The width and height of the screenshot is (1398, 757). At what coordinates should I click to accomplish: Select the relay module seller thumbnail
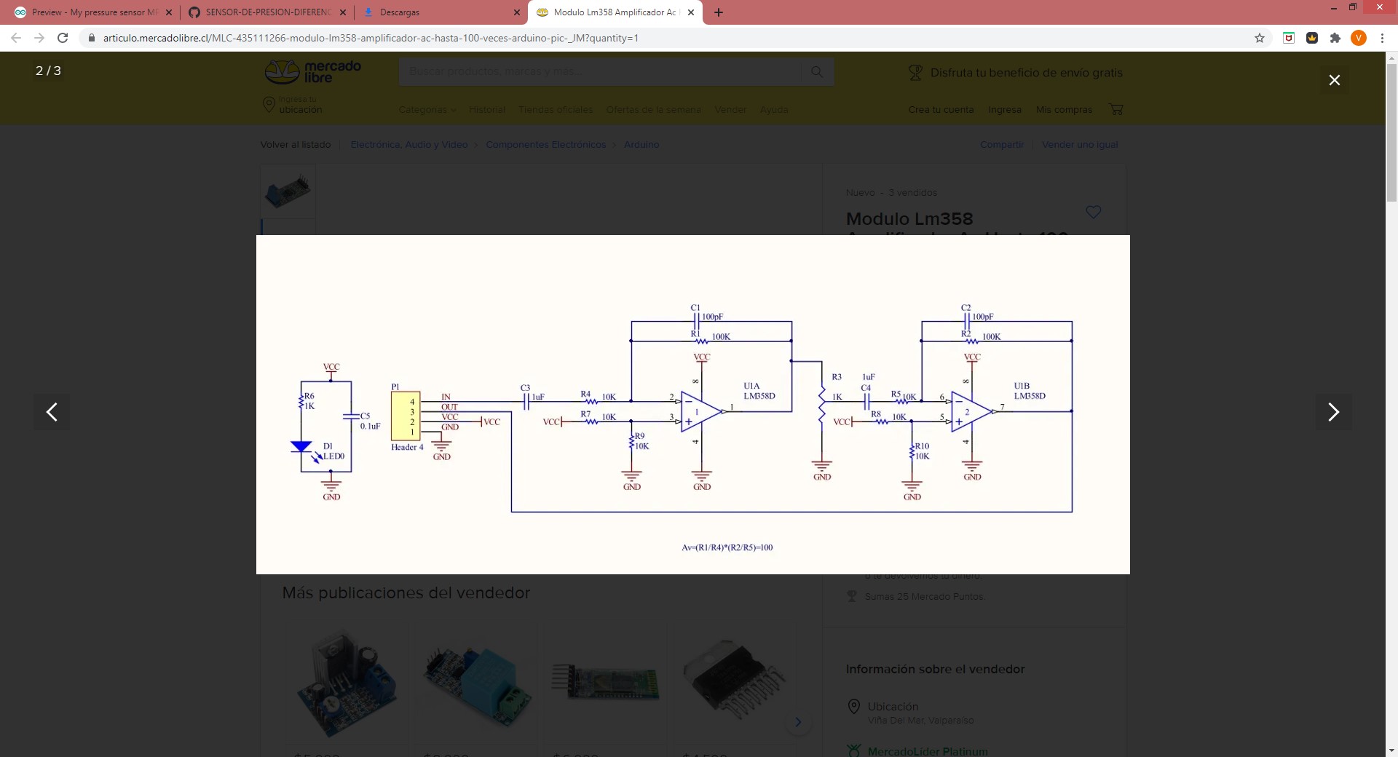point(475,683)
